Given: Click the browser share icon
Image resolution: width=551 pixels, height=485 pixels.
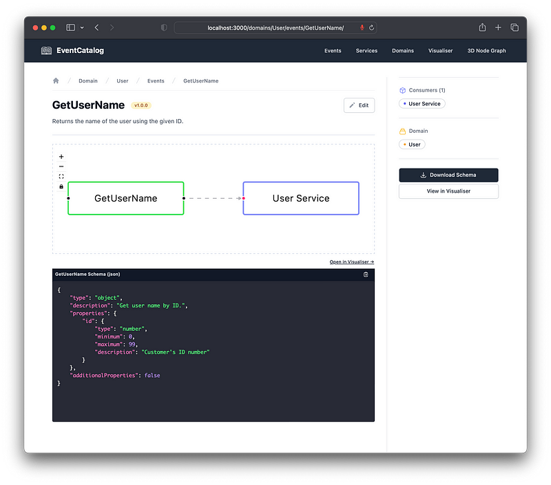Looking at the screenshot, I should point(482,28).
